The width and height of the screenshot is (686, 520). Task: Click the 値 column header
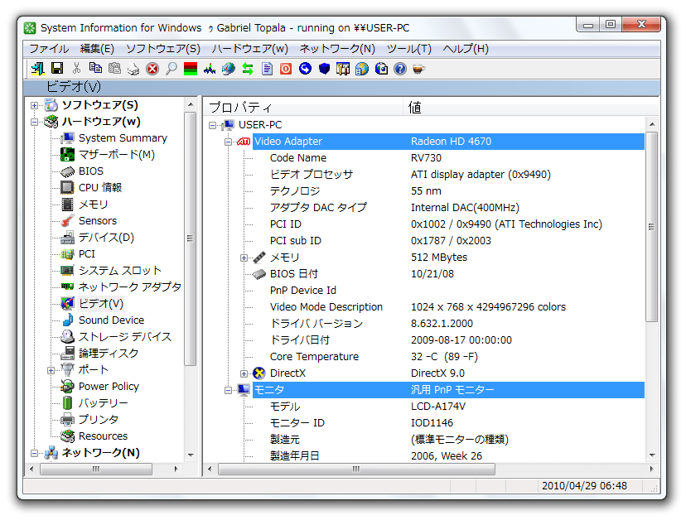point(530,107)
